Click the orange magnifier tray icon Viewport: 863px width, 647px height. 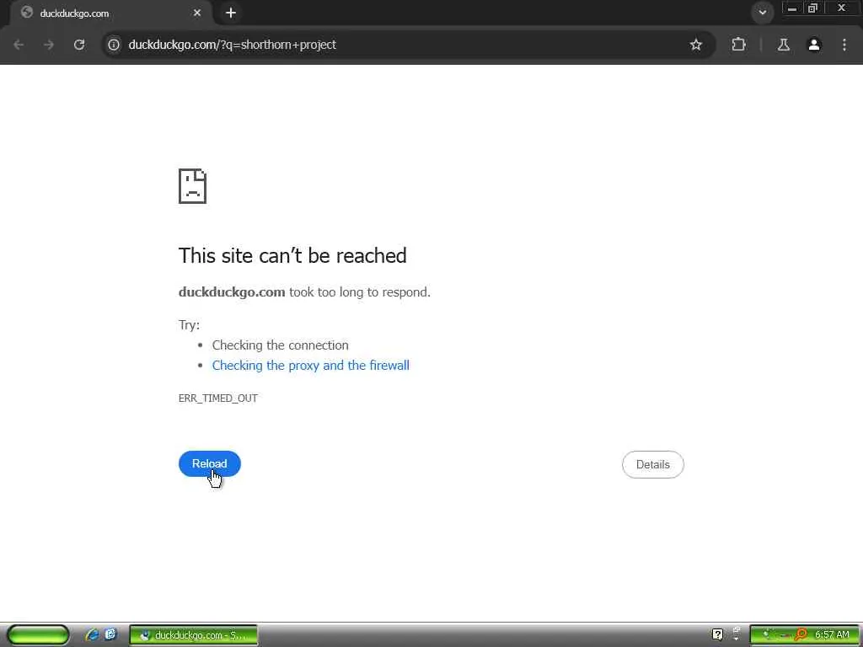(801, 634)
